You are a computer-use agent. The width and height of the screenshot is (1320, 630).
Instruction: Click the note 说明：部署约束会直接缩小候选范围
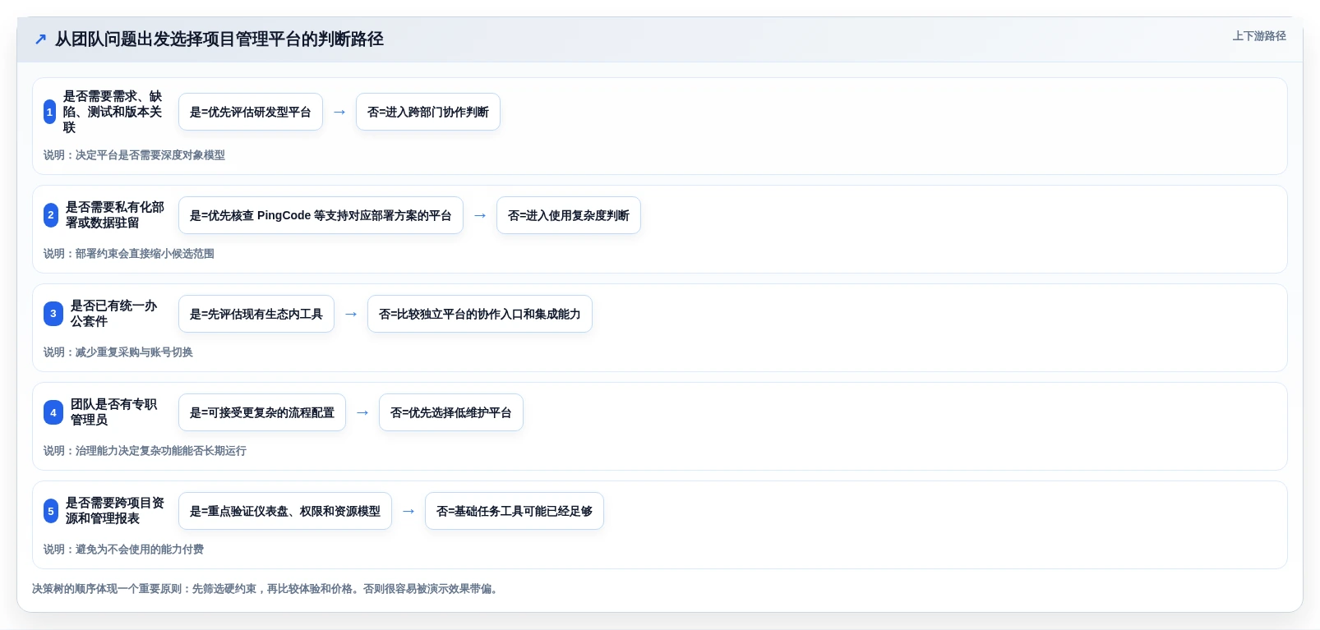(129, 254)
